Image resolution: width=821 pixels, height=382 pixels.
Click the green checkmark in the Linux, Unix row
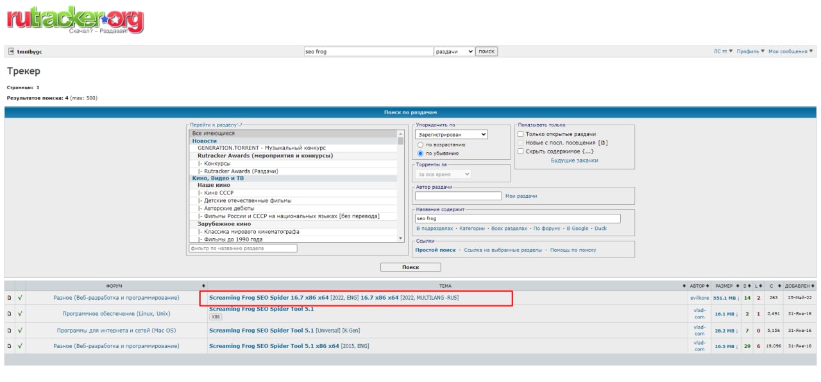pyautogui.click(x=20, y=313)
